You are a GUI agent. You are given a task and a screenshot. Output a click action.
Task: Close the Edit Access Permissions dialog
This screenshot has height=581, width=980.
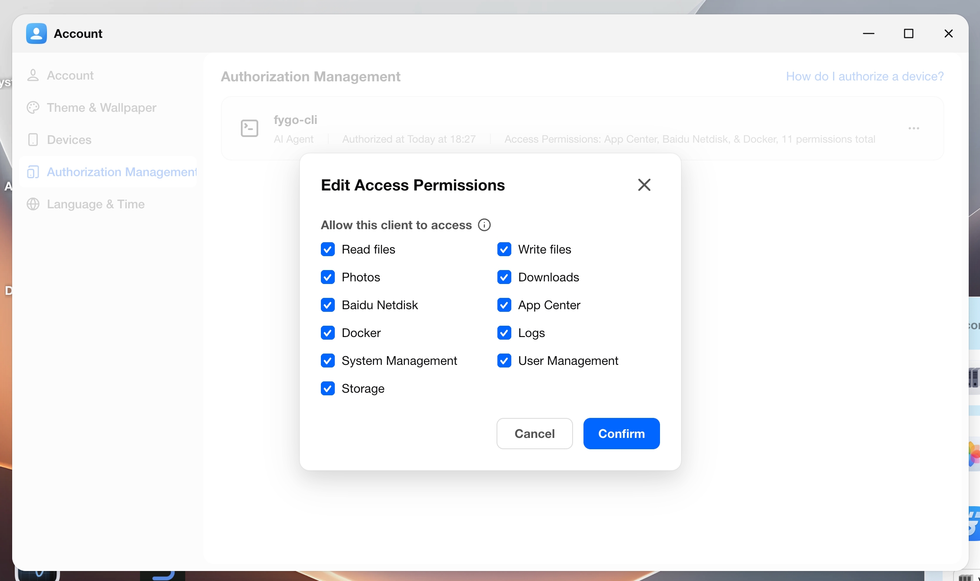pyautogui.click(x=644, y=185)
